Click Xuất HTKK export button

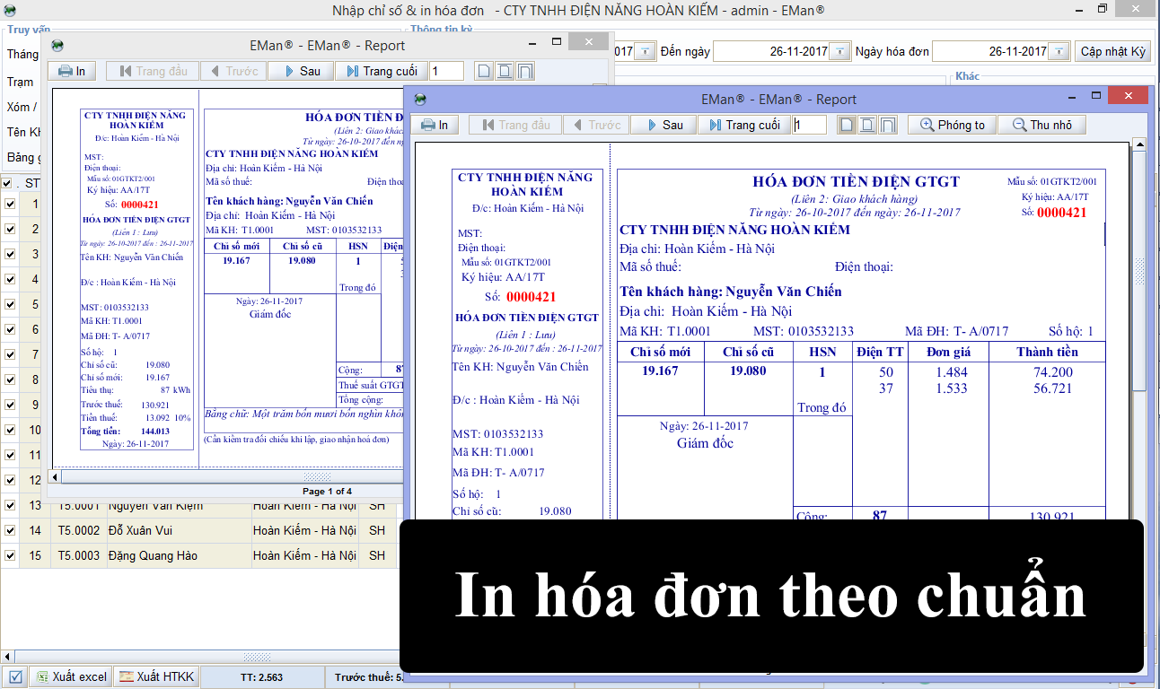click(155, 676)
